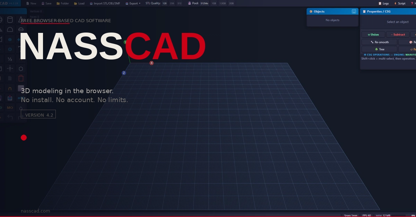Click the 'No objects' text
Screen dimensions: 416x217
click(x=332, y=20)
